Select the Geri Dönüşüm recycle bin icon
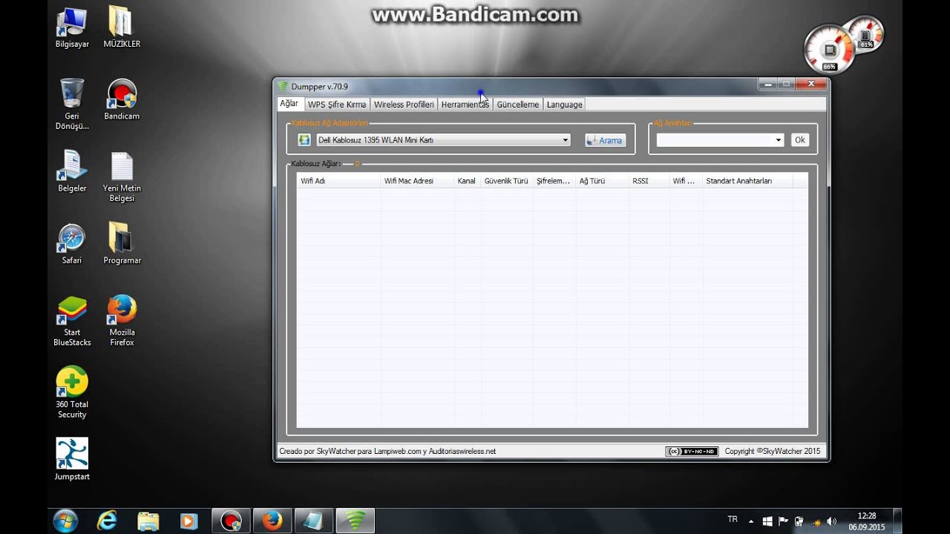950x534 pixels. (x=72, y=104)
